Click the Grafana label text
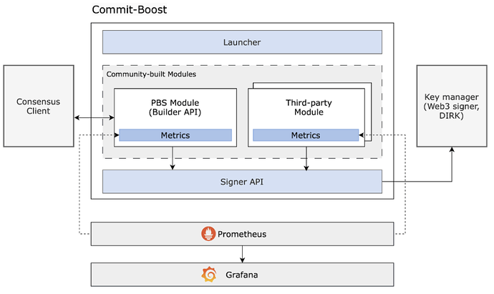 tap(242, 275)
